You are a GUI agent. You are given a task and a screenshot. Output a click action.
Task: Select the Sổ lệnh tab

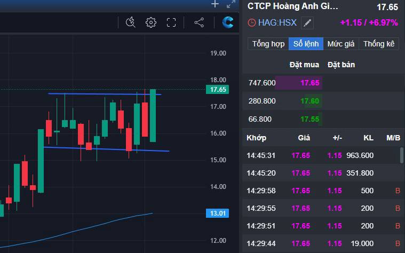(306, 44)
